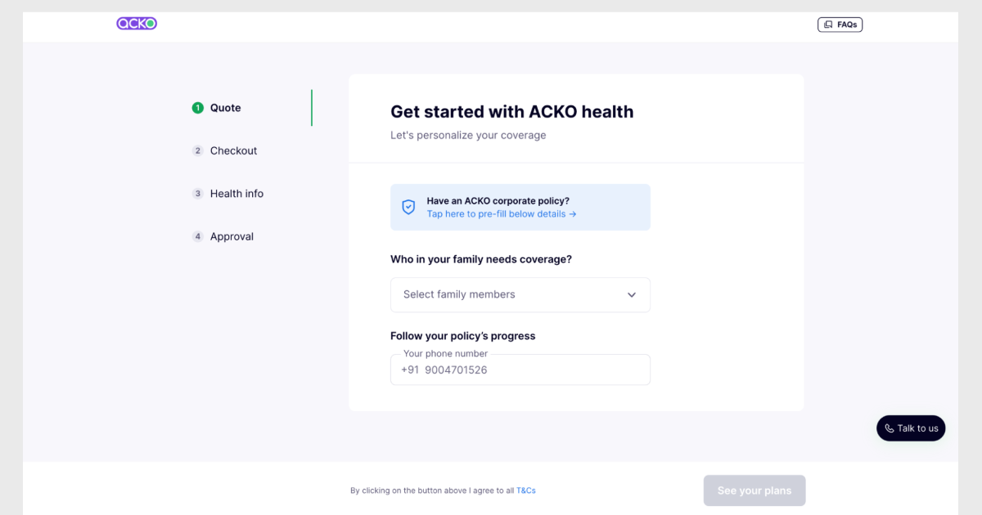Open the T&Cs link
The height and width of the screenshot is (515, 982).
pyautogui.click(x=525, y=490)
